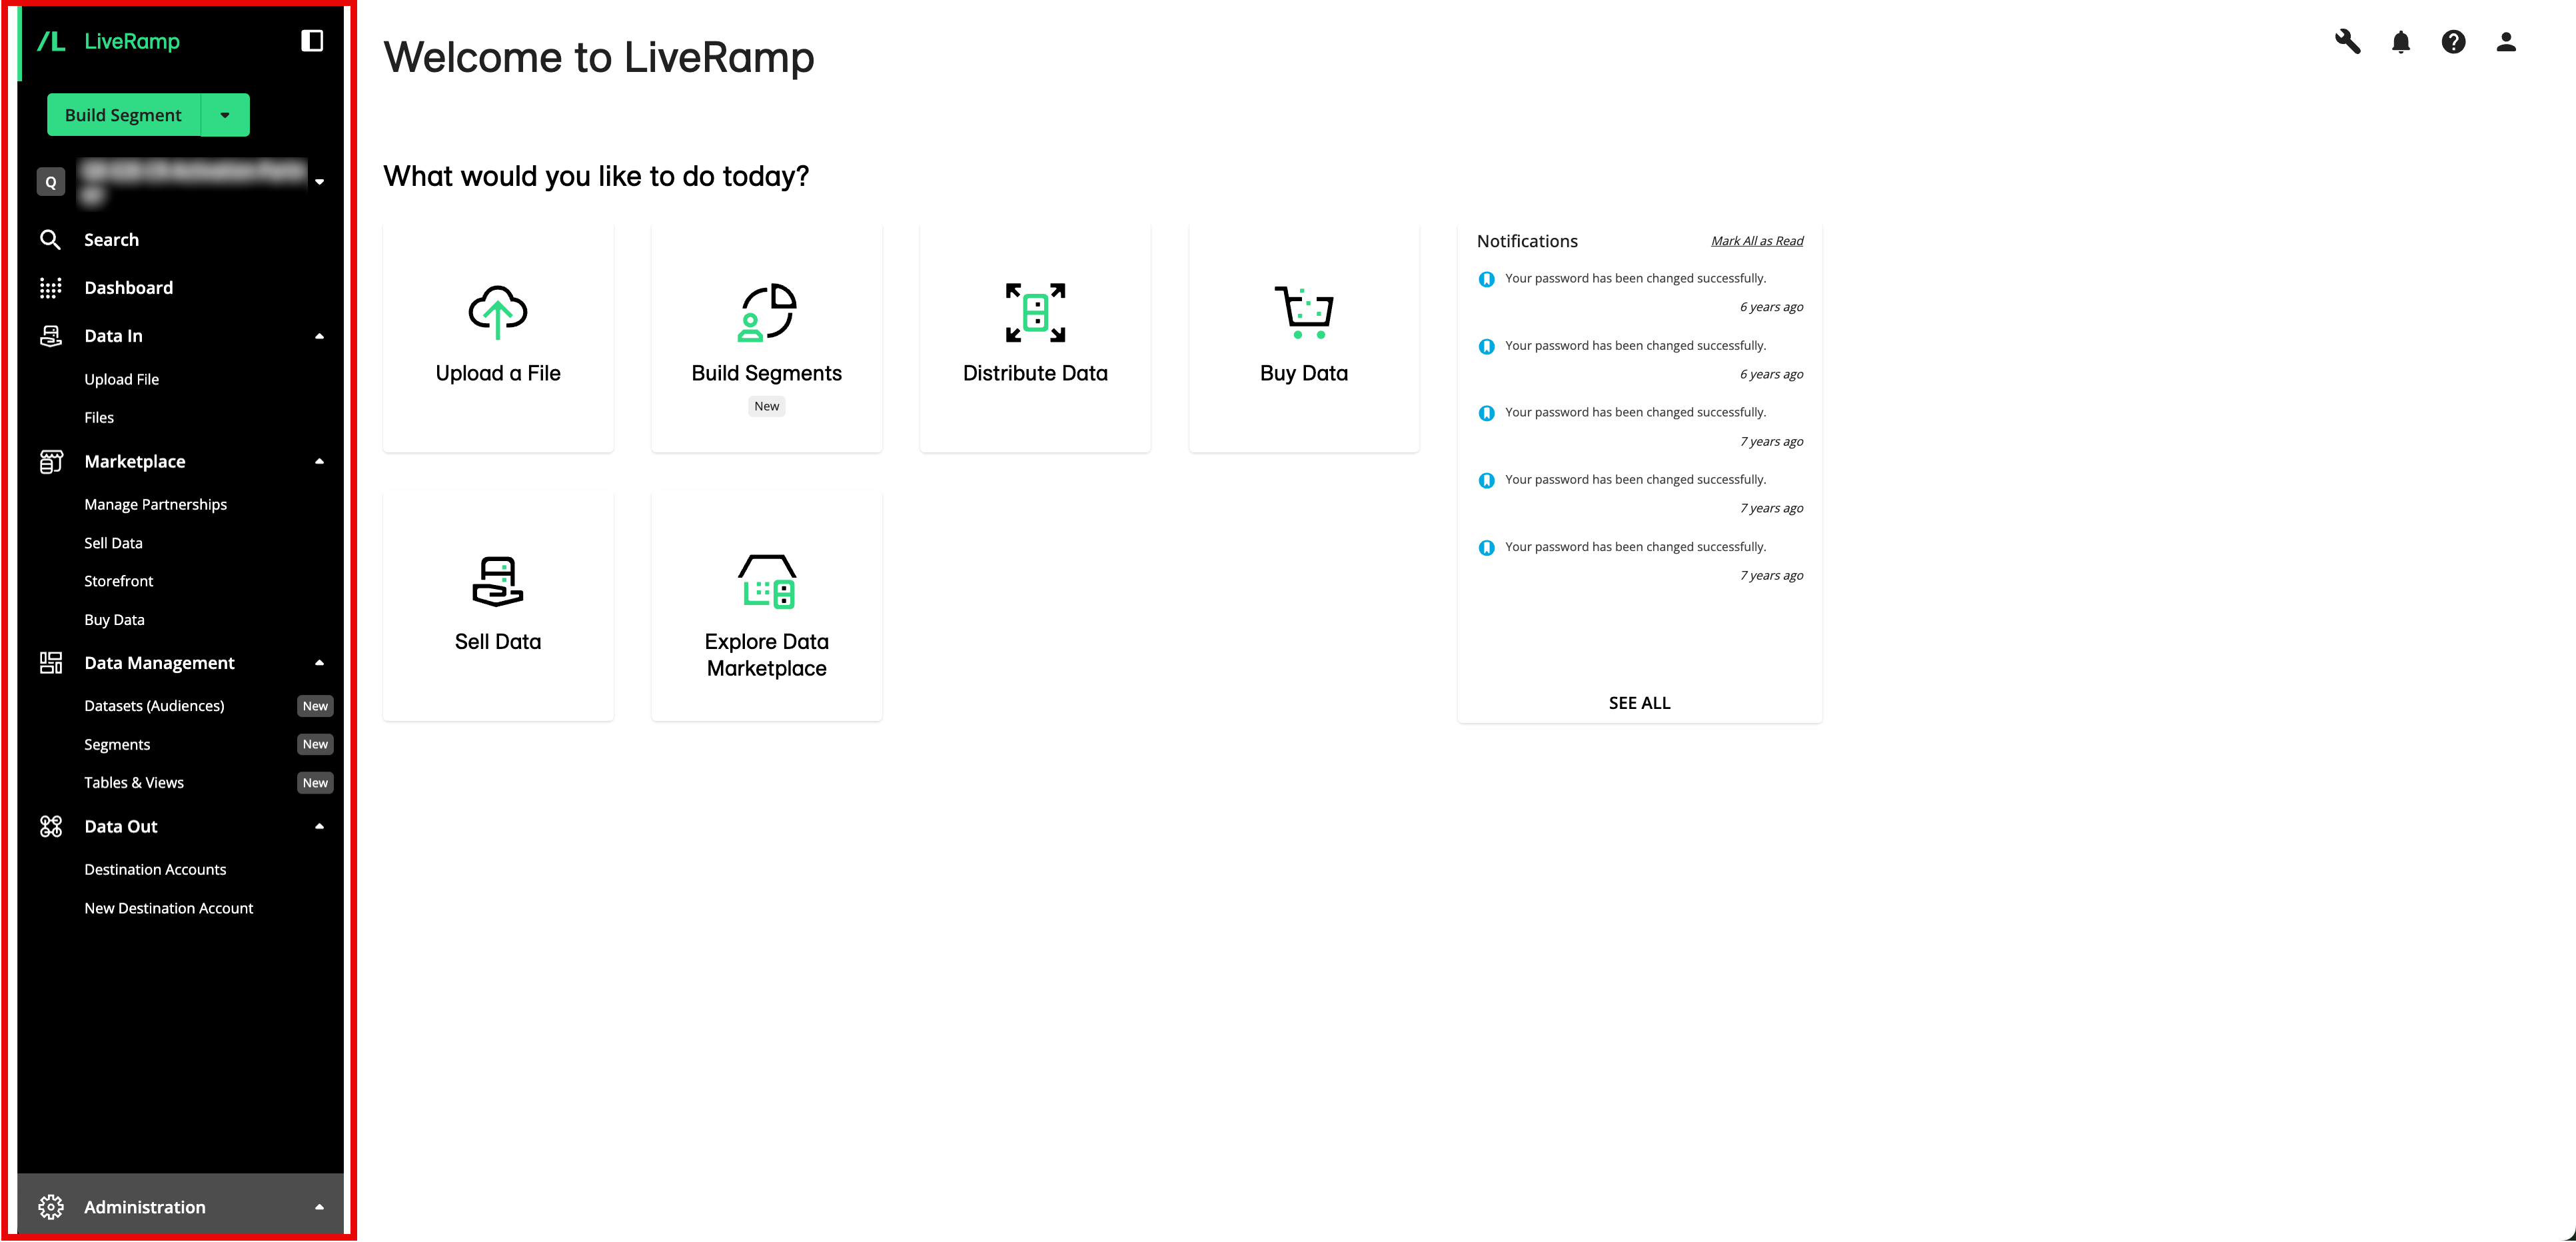Screen dimensions: 2576x1242
Task: Click the Distribute Data card title
Action: 1035,373
